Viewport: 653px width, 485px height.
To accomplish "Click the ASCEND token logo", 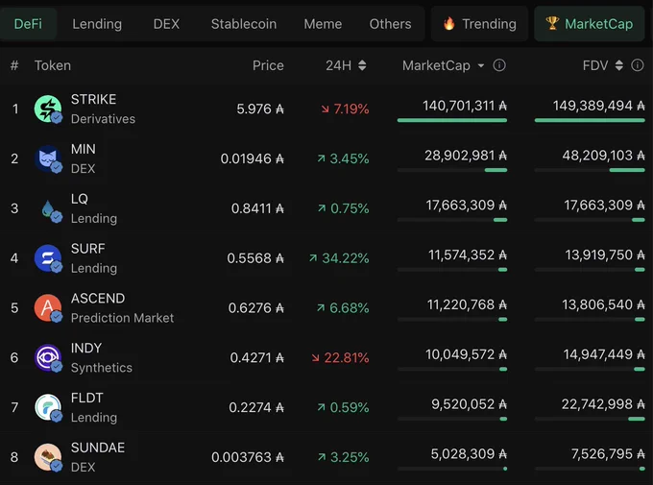I will [48, 307].
